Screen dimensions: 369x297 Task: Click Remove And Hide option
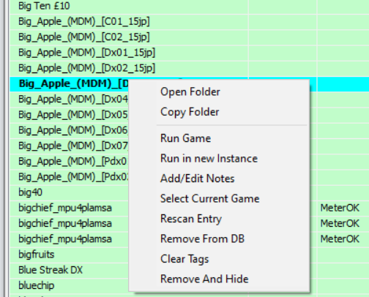[x=204, y=279]
